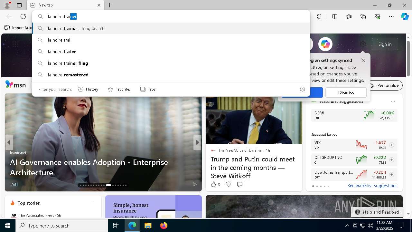This screenshot has width=412, height=232.
Task: Open Watchlist suggestions more options
Action: 393,101
